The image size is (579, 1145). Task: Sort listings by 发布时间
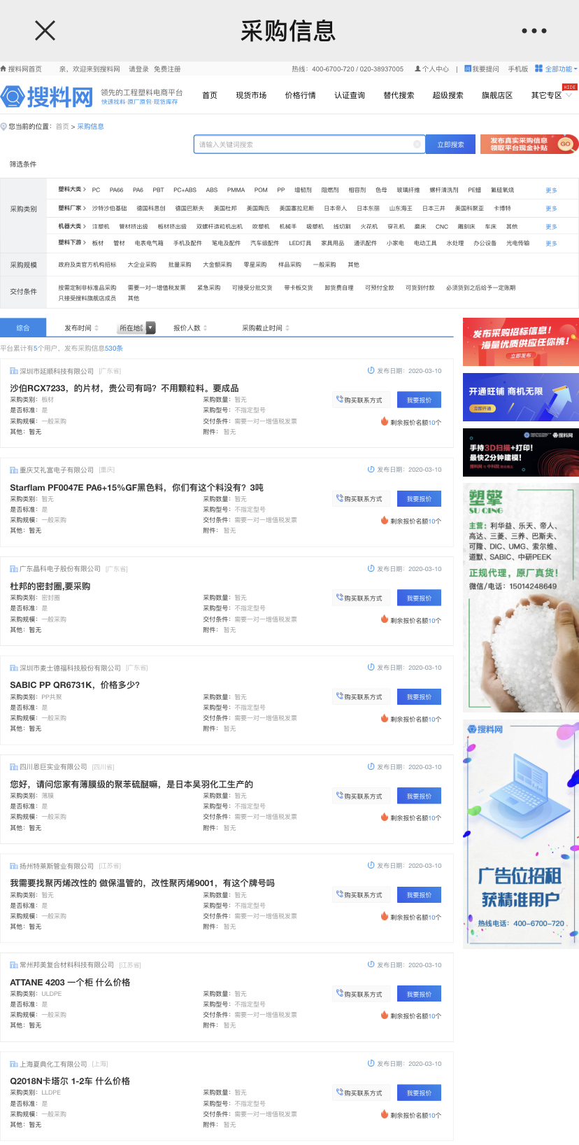[x=81, y=328]
